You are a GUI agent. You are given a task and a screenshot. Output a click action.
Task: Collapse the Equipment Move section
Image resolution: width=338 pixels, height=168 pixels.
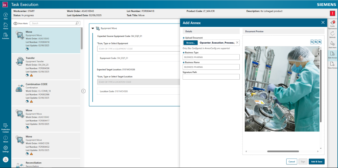[93, 28]
